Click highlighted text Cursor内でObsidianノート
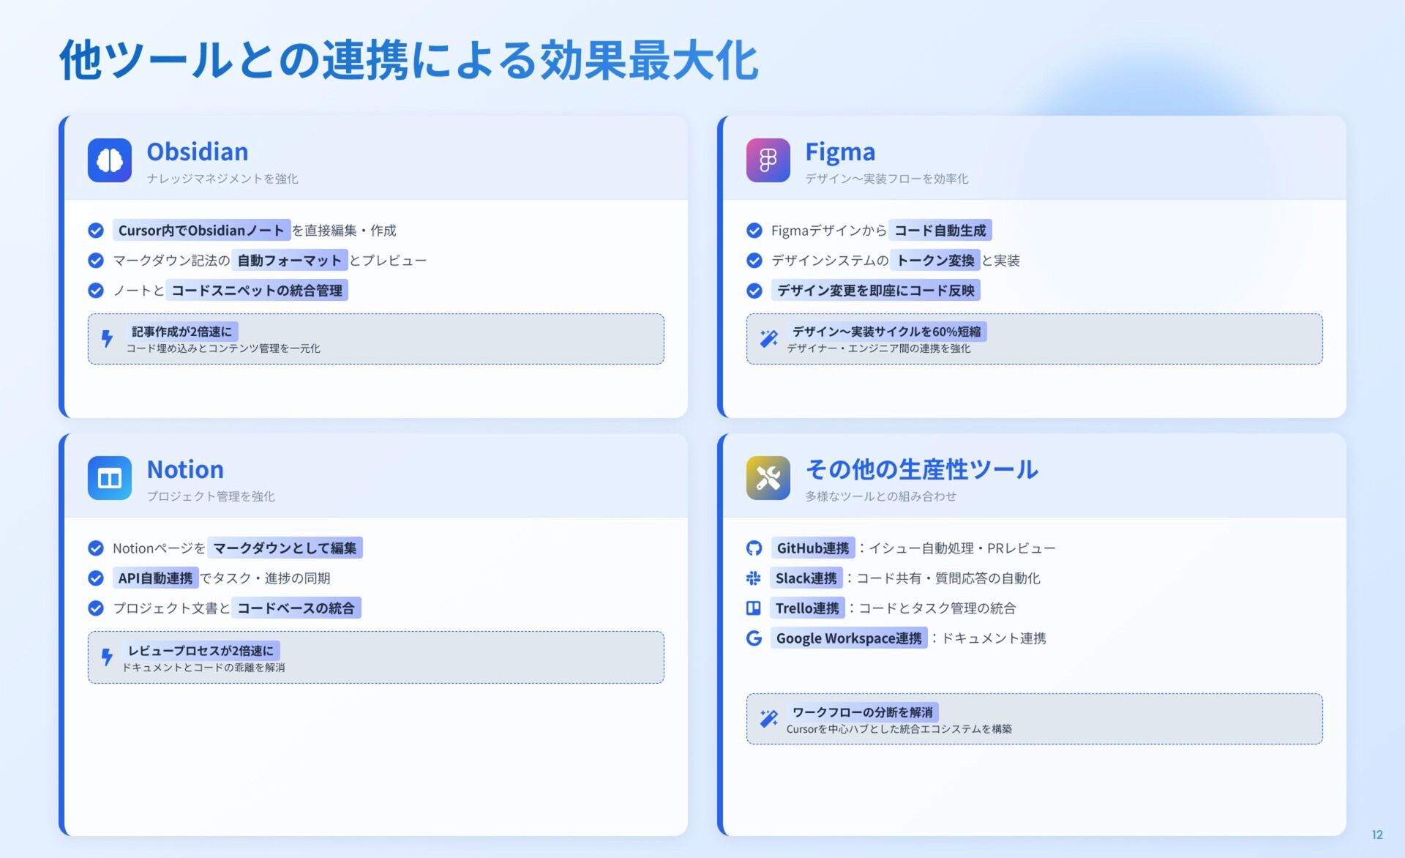Image resolution: width=1405 pixels, height=858 pixels. pyautogui.click(x=201, y=231)
